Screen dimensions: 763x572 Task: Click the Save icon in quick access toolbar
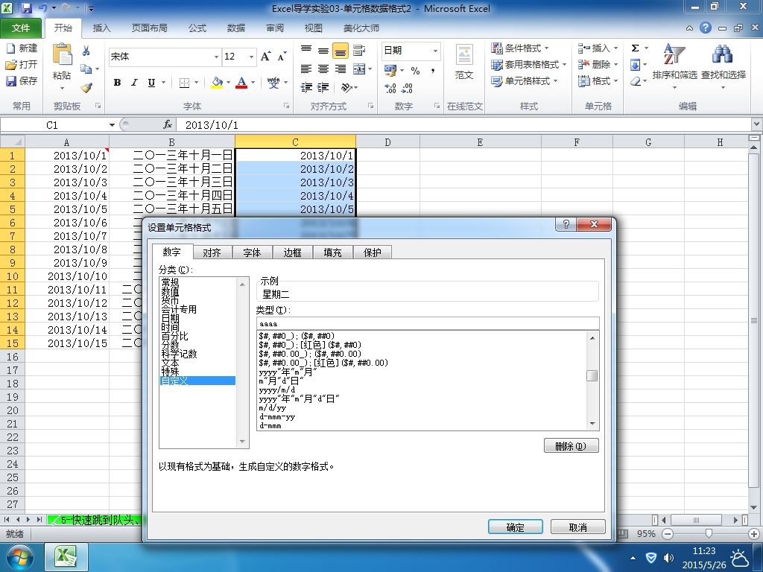(26, 8)
